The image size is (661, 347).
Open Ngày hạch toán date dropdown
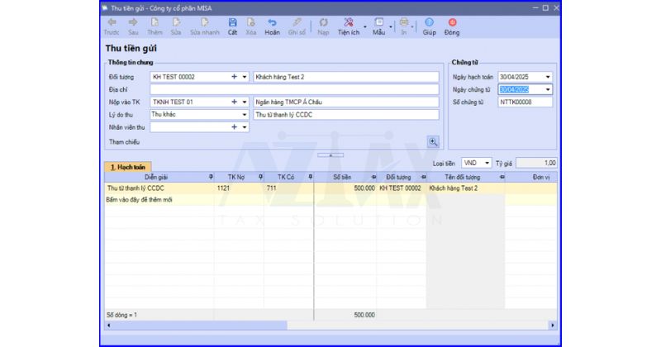(548, 77)
